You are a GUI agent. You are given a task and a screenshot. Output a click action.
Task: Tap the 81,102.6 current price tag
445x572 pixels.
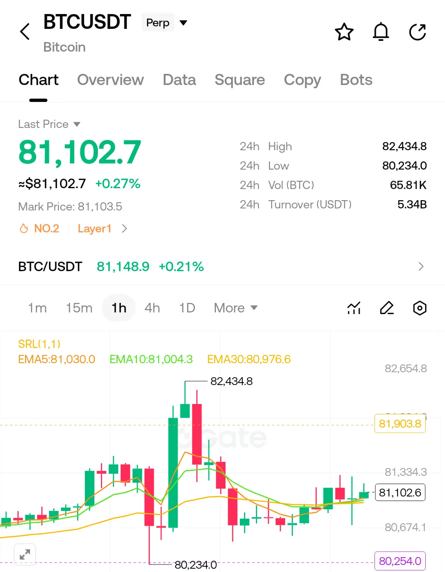pos(400,493)
